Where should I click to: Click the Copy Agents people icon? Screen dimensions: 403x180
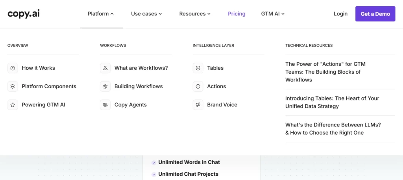(x=105, y=105)
